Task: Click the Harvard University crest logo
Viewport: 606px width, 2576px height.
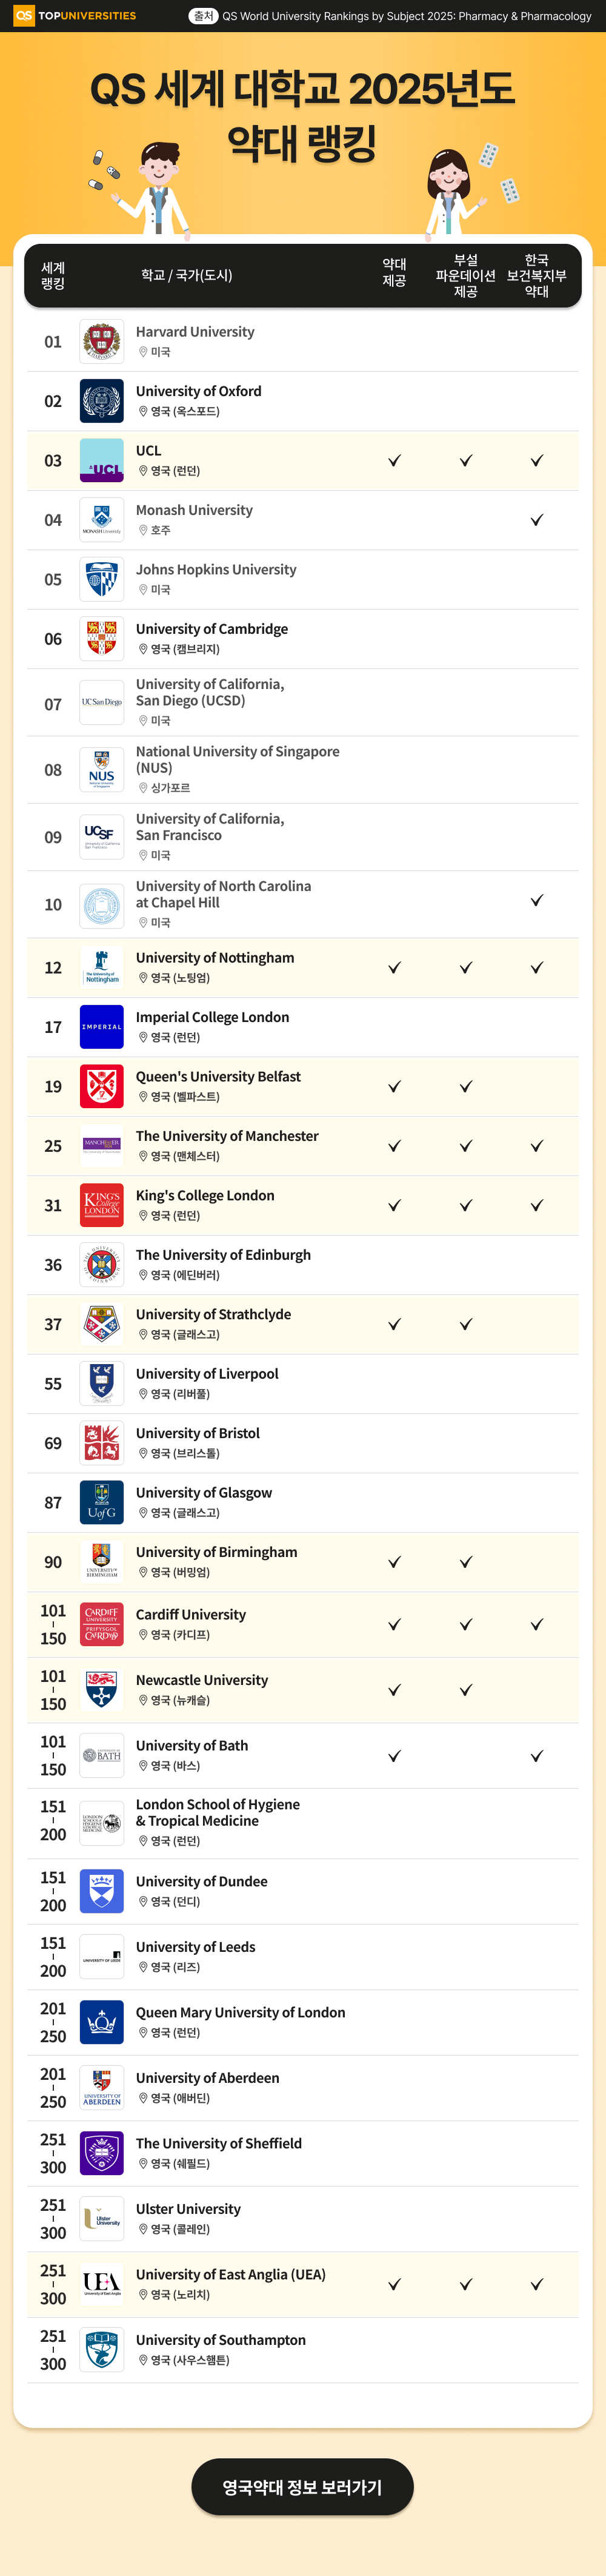Action: click(x=102, y=342)
